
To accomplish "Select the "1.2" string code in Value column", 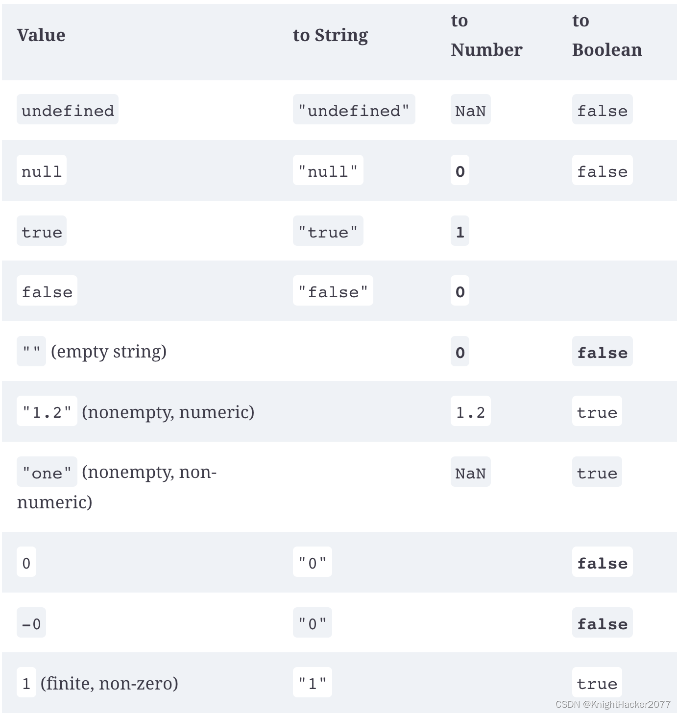I will (47, 411).
